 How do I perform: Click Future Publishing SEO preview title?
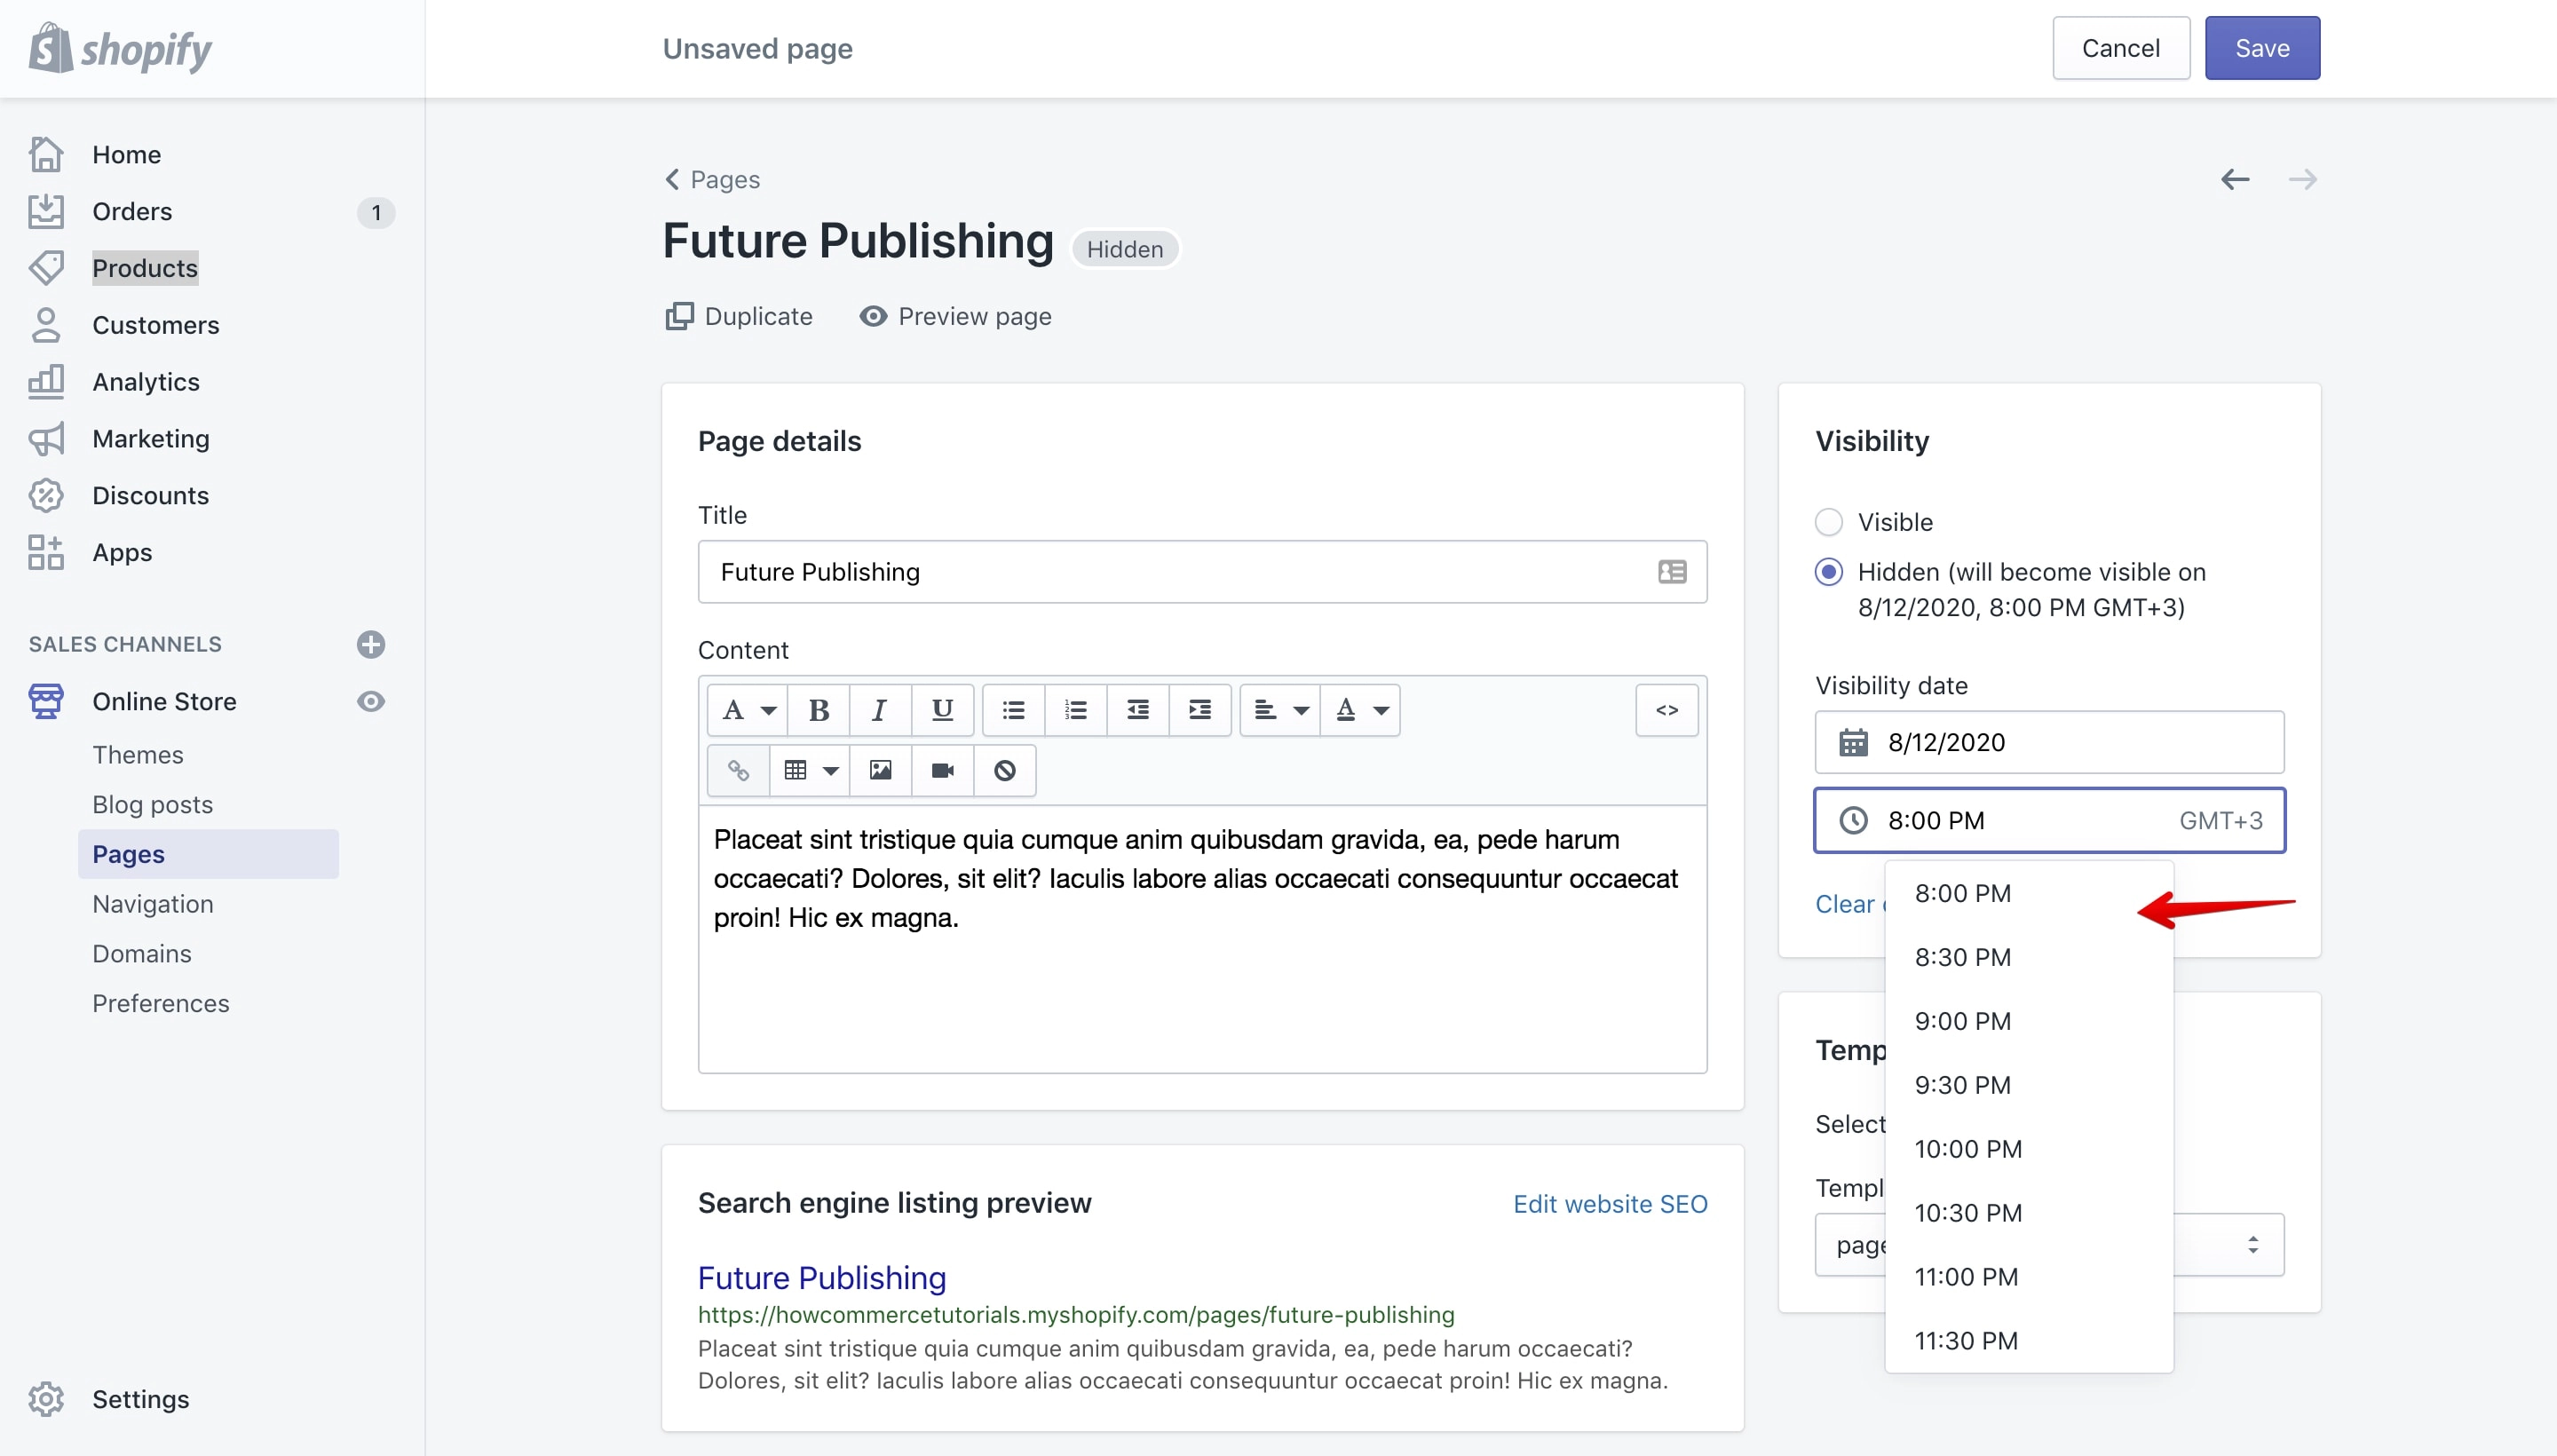[822, 1278]
